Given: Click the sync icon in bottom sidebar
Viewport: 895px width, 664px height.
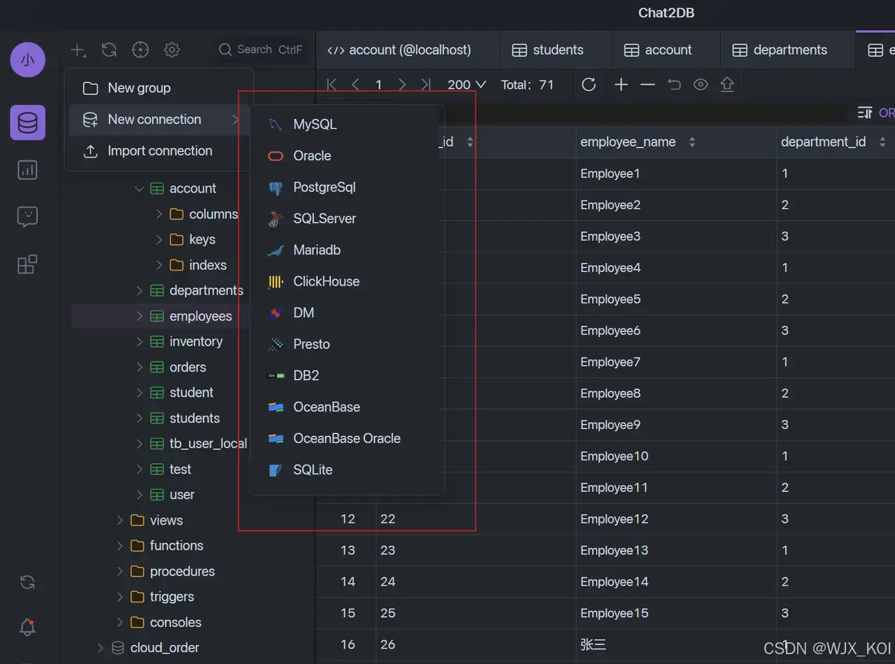Looking at the screenshot, I should coord(28,582).
